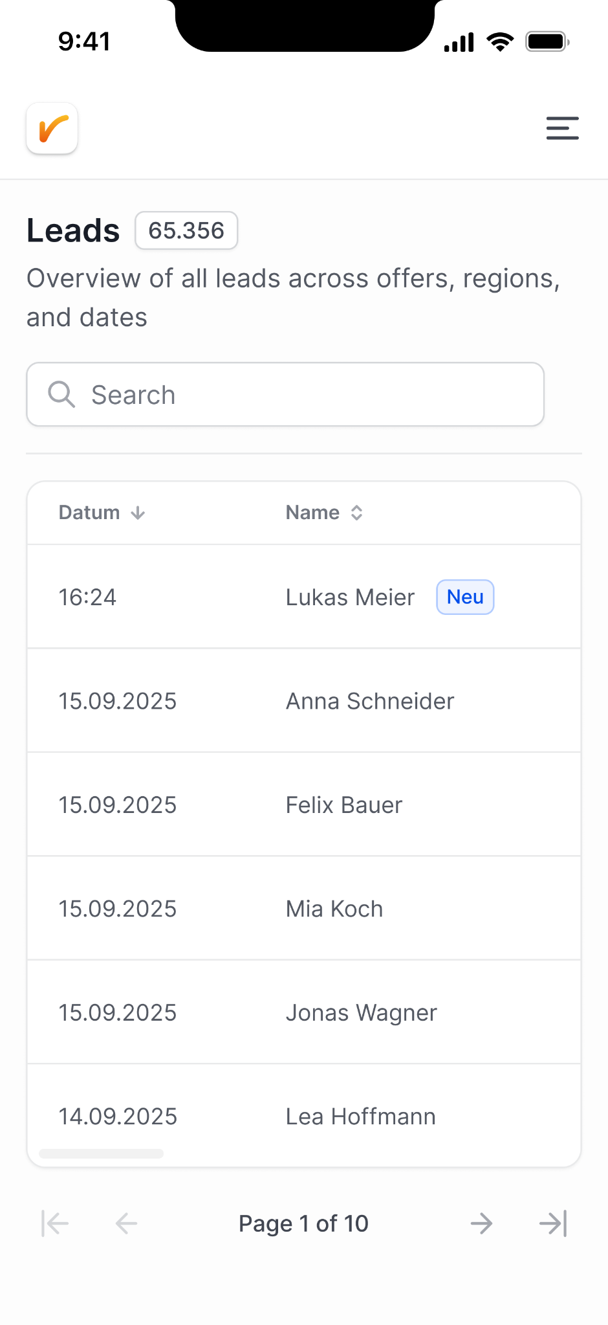Click the 65.356 leads count badge
608x1325 pixels.
coord(186,230)
